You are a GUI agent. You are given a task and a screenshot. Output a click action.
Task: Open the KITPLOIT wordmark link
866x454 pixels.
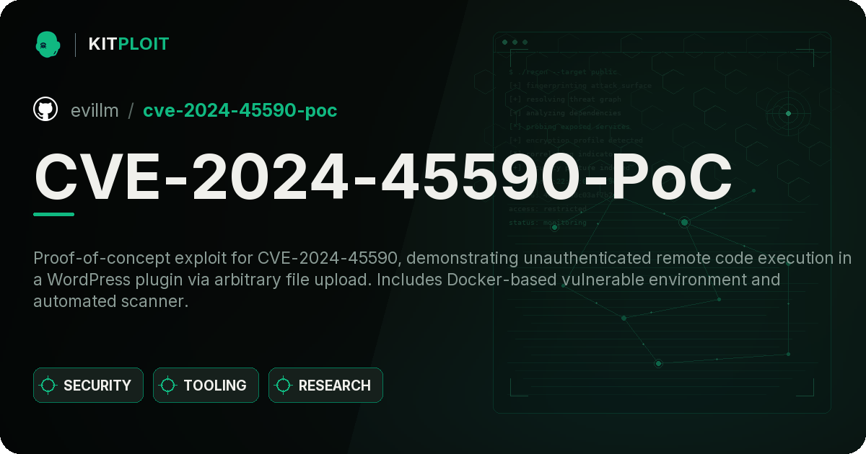pyautogui.click(x=128, y=44)
